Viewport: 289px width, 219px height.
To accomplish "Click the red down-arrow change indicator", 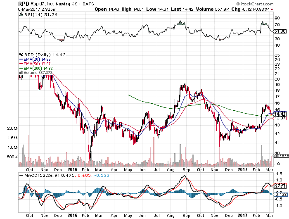I will tap(272, 10).
